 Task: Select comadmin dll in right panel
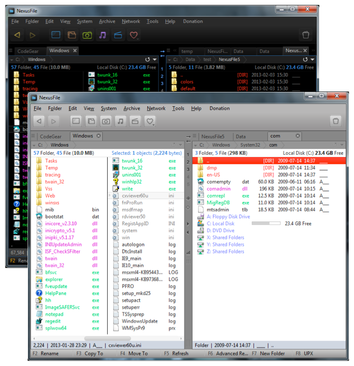click(x=269, y=188)
